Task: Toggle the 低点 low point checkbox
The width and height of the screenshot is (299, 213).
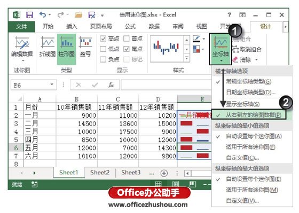Action: click(103, 49)
